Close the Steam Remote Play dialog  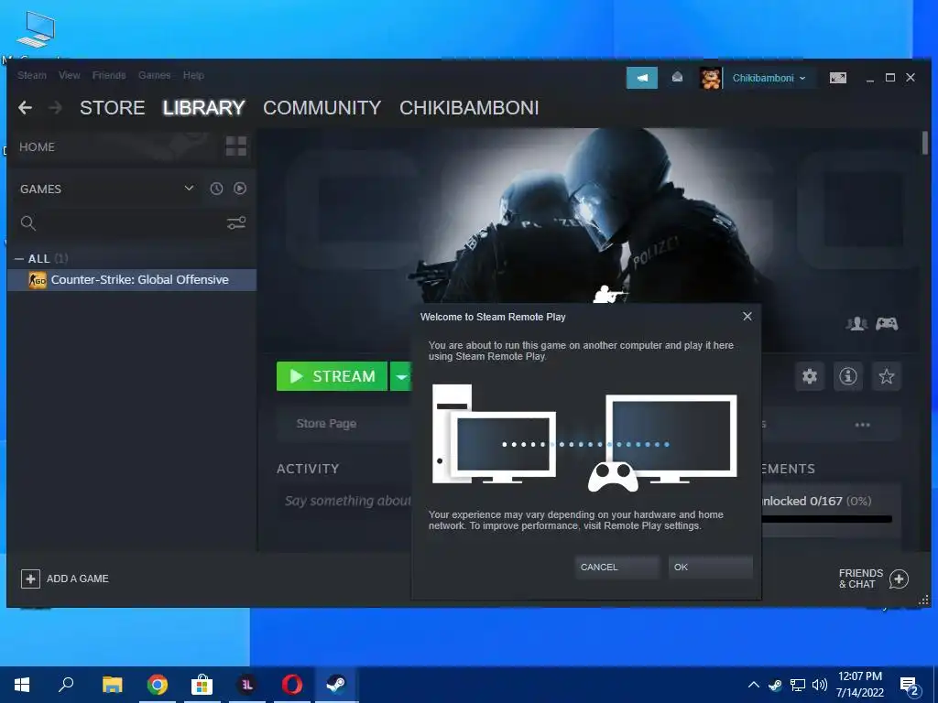pyautogui.click(x=747, y=316)
